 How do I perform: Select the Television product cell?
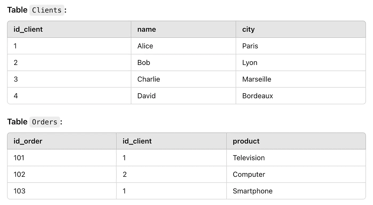tap(296, 158)
